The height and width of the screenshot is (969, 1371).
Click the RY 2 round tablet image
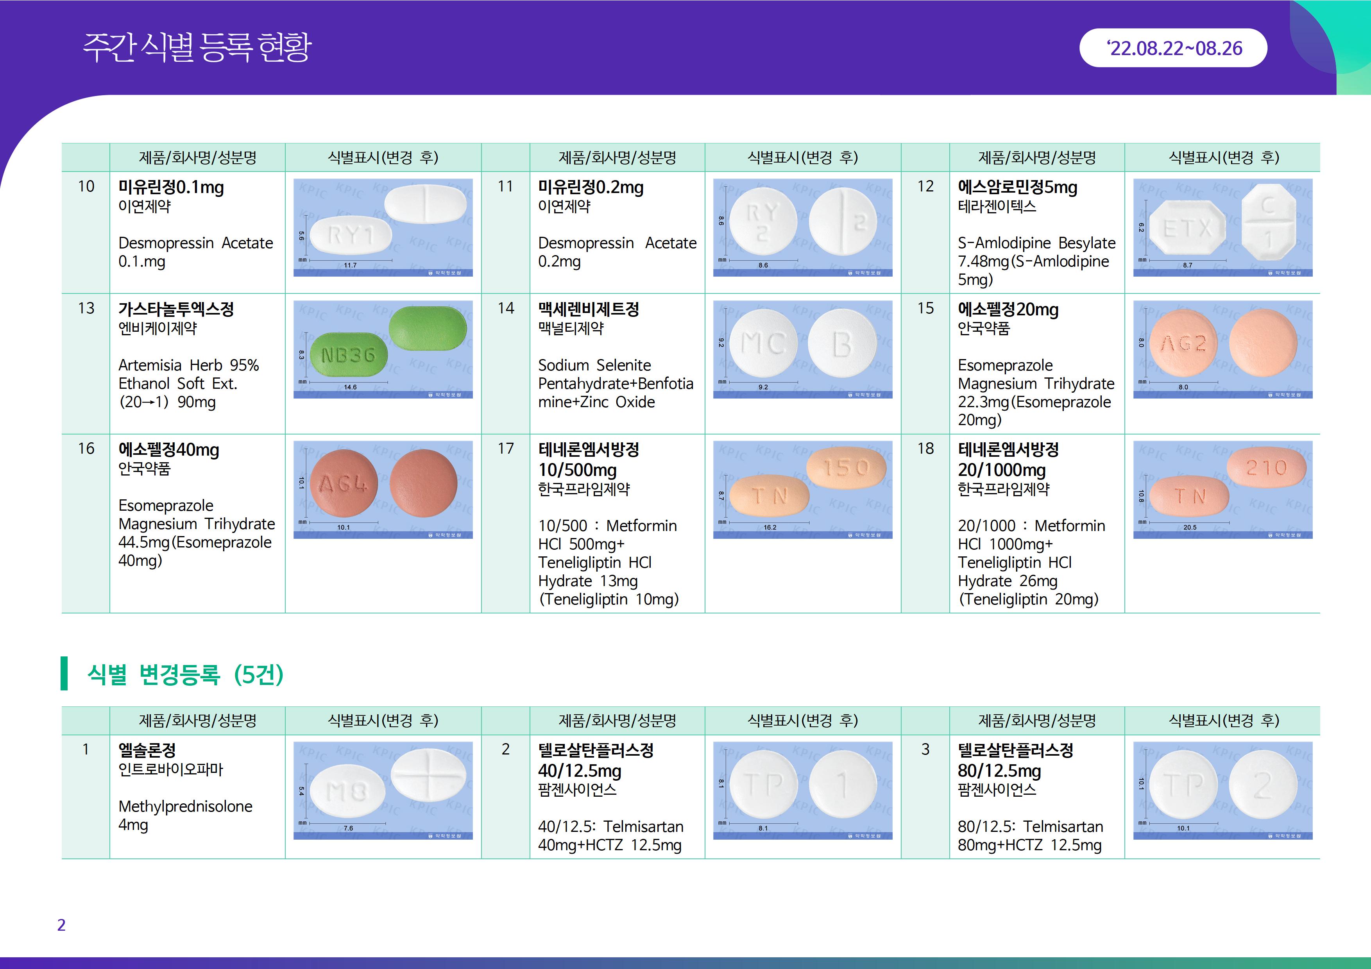[x=802, y=227]
